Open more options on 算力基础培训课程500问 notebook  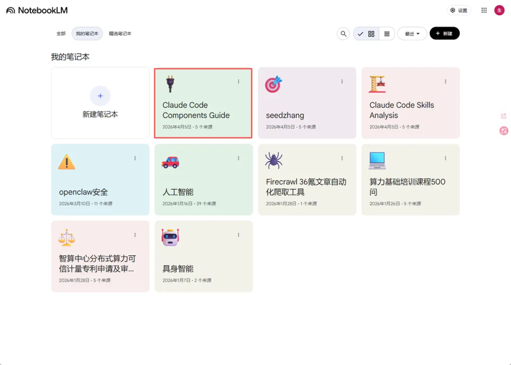[445, 158]
